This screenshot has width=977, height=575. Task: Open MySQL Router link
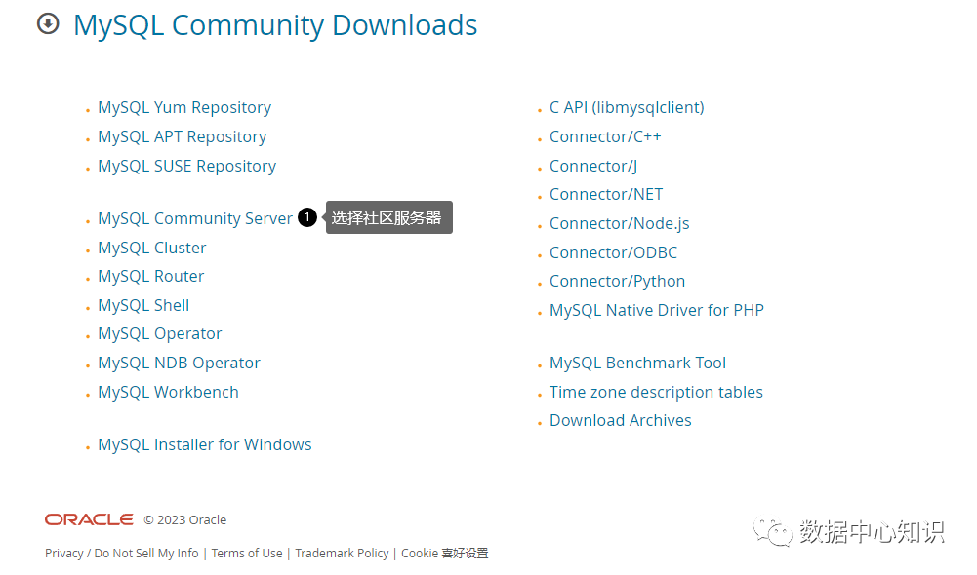click(150, 277)
